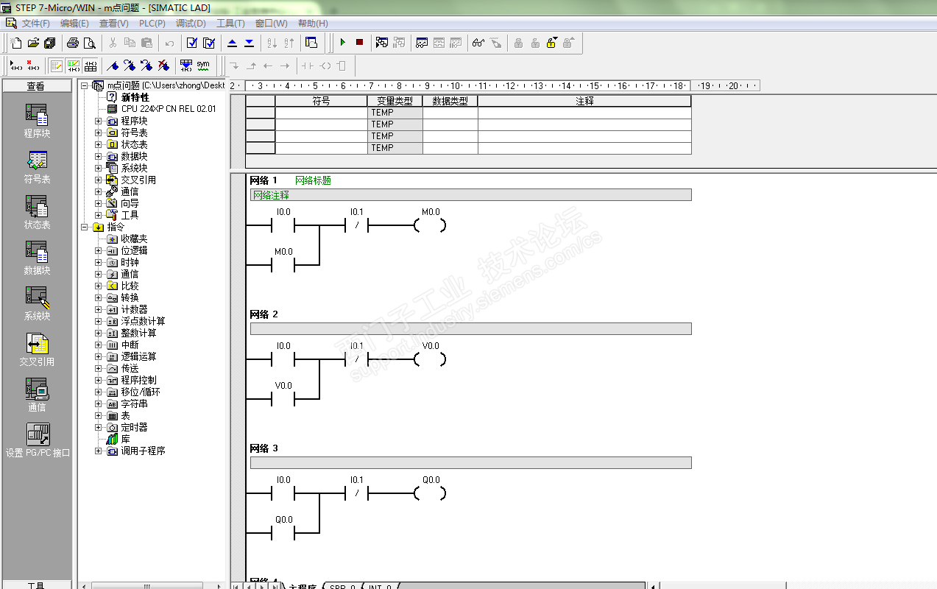
Task: Delete a network using the red-mark icon
Action: tap(32, 66)
